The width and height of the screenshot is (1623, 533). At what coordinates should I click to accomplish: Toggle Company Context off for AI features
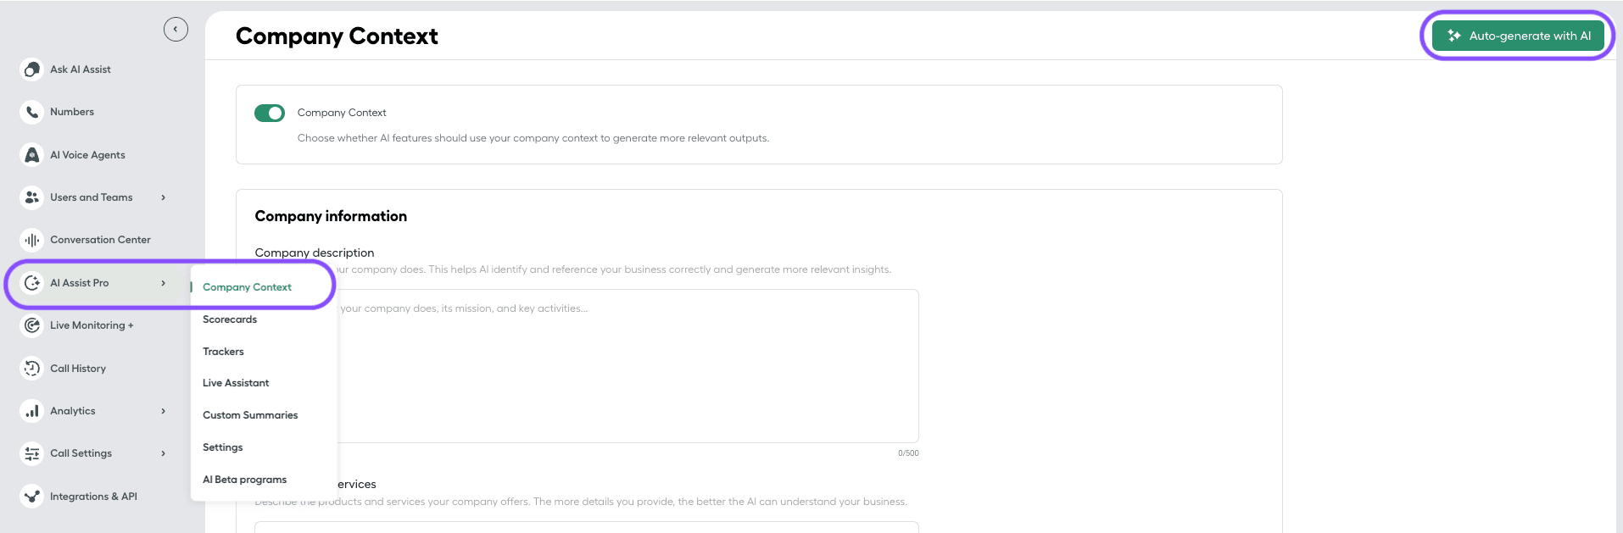[x=269, y=112]
